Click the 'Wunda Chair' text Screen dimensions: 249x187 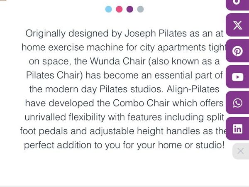point(118,61)
